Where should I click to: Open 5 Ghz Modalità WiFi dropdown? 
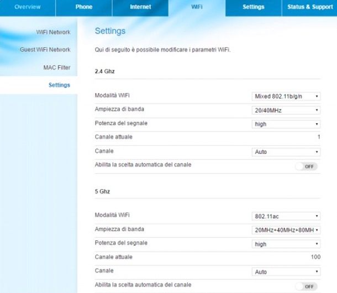point(286,216)
